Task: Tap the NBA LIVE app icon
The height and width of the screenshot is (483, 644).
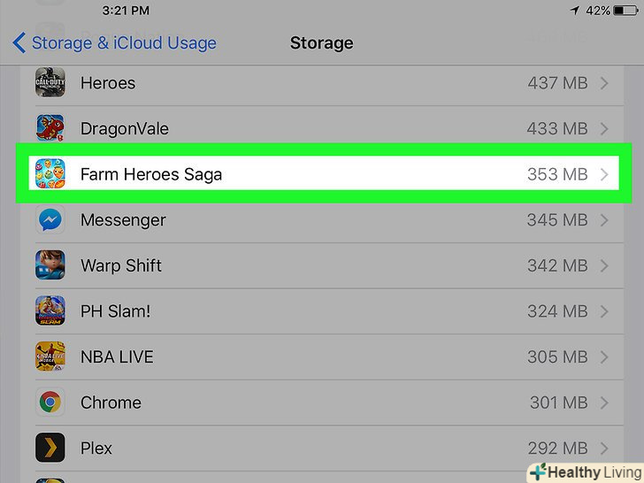Action: tap(50, 356)
